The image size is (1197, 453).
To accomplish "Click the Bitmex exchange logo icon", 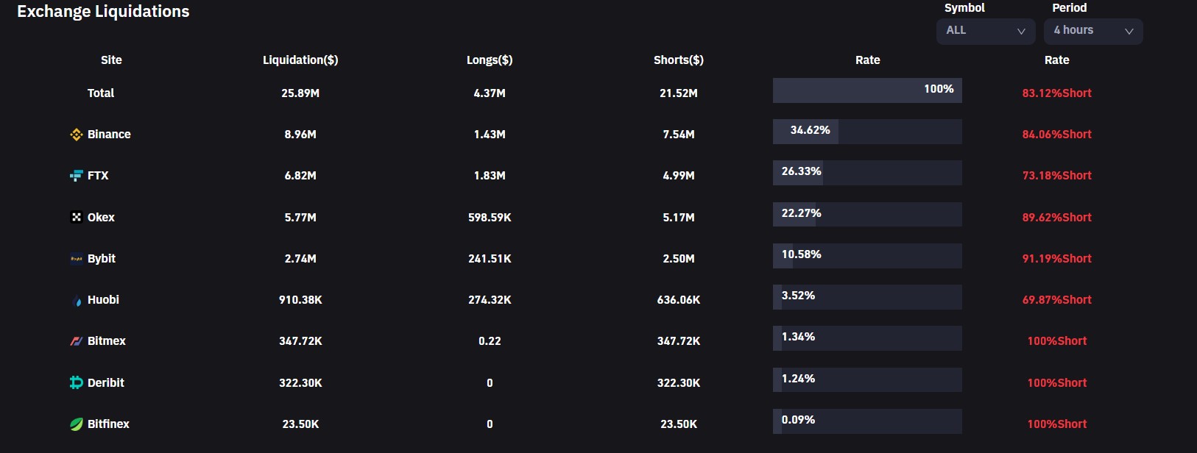I will click(x=76, y=341).
